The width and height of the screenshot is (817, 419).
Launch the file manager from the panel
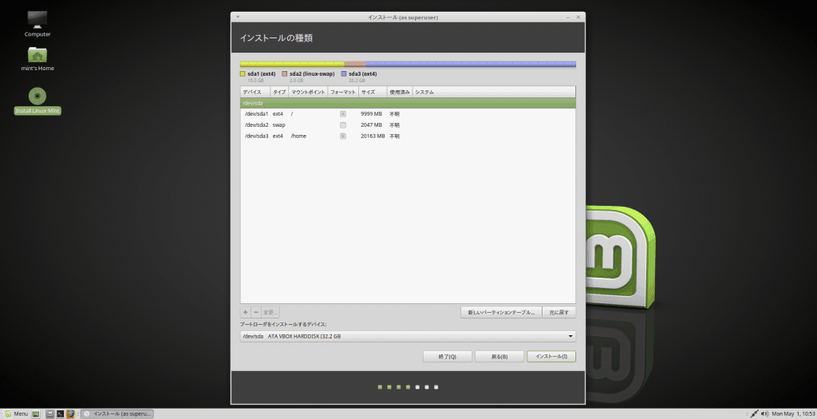coord(50,413)
